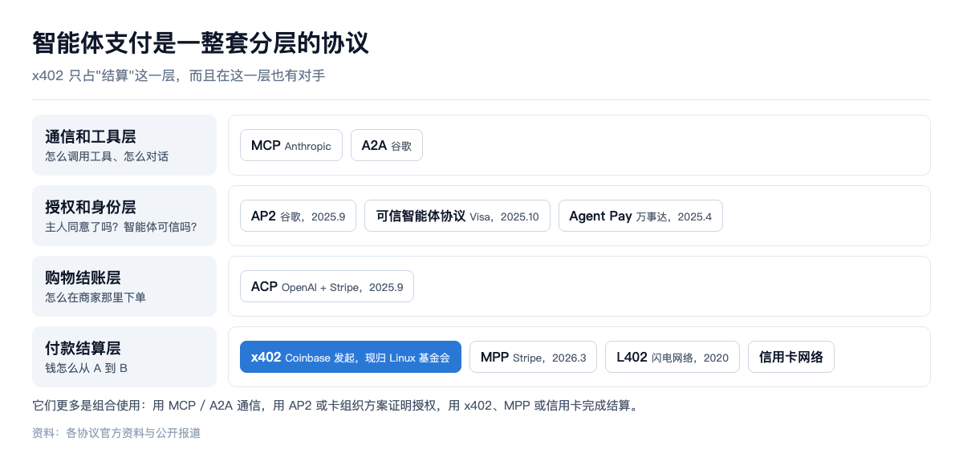
Task: Click description 主人同意了吗?智能体可信吗?
Action: coord(121,227)
